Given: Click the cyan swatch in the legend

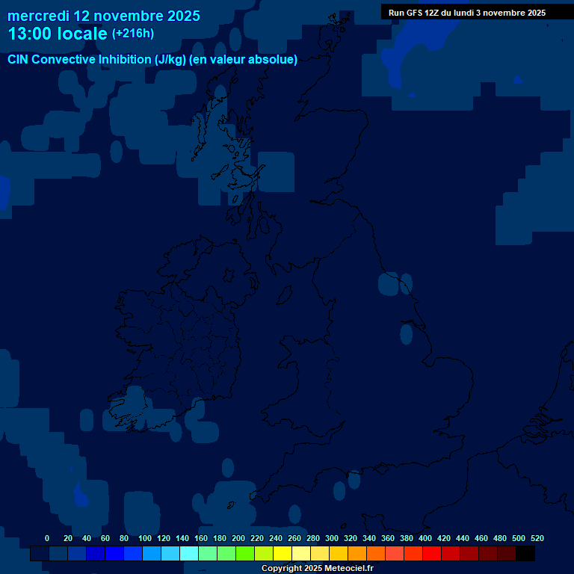Looking at the screenshot, I should (189, 554).
